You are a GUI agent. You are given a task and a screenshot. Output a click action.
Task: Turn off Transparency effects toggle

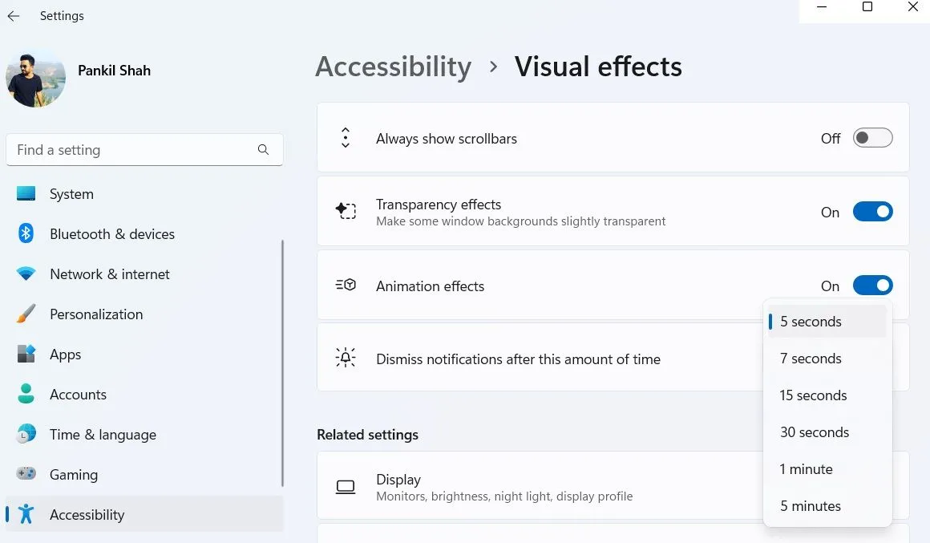[872, 211]
